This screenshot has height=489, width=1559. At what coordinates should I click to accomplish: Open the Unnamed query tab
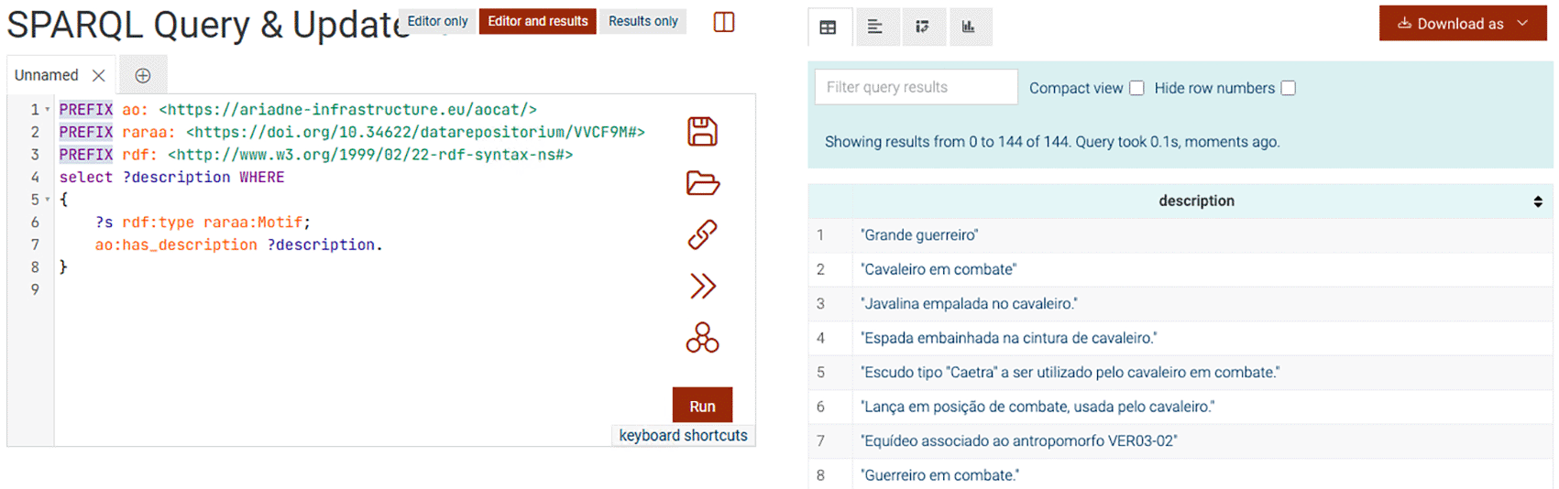tap(47, 75)
